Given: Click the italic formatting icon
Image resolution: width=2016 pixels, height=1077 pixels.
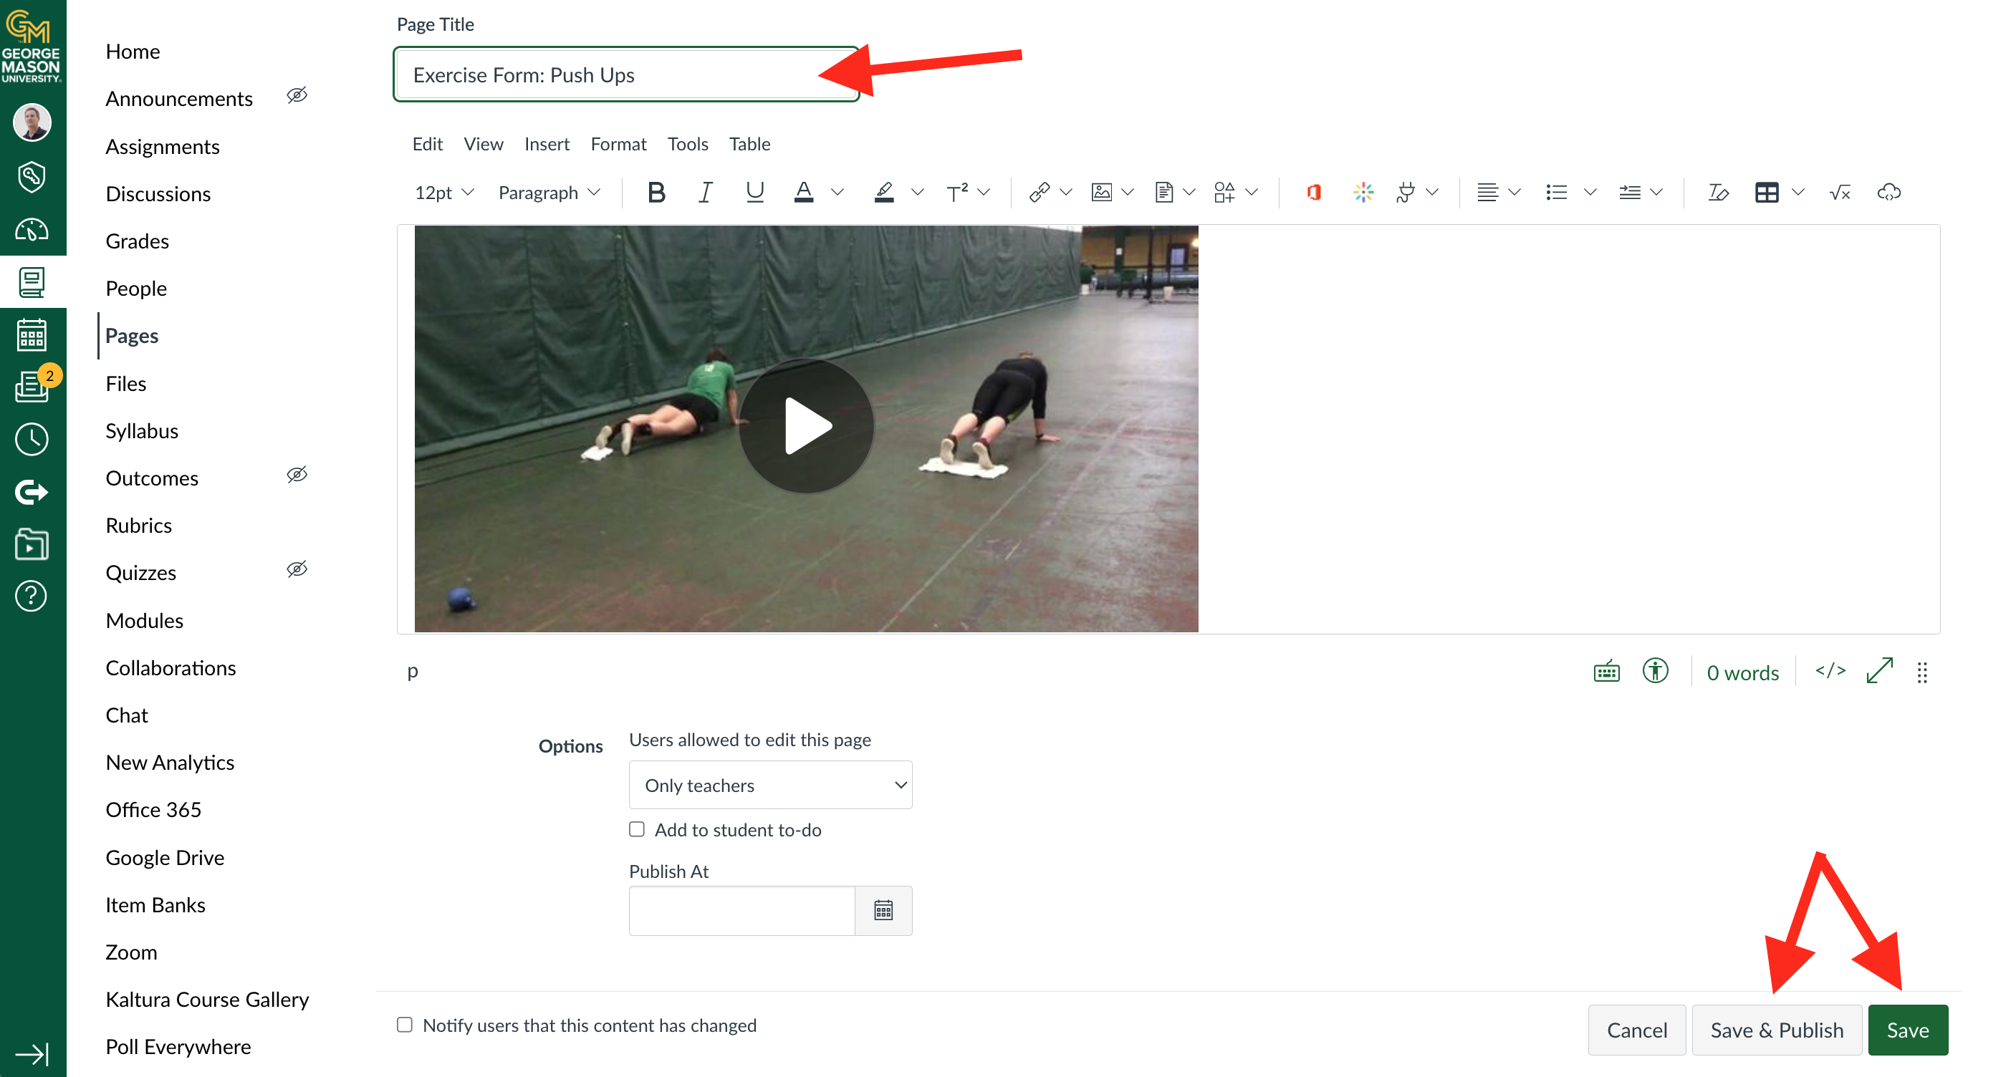Looking at the screenshot, I should point(704,193).
